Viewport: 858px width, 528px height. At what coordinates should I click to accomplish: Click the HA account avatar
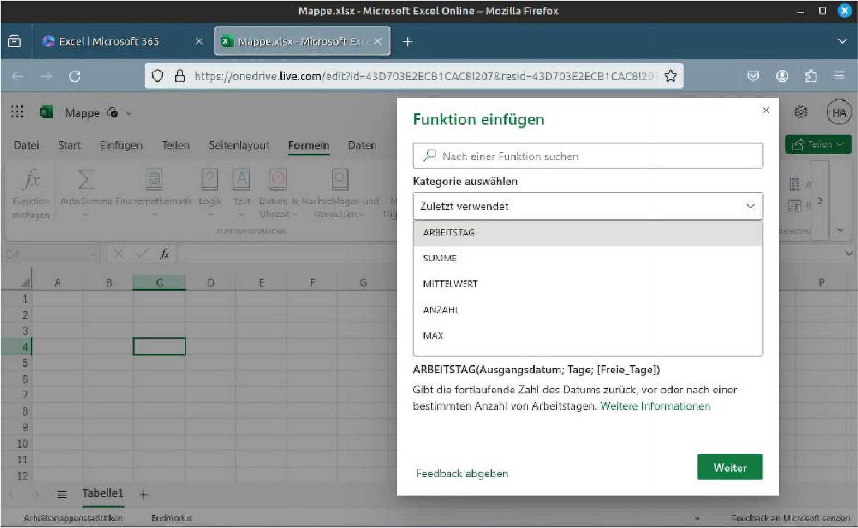839,112
